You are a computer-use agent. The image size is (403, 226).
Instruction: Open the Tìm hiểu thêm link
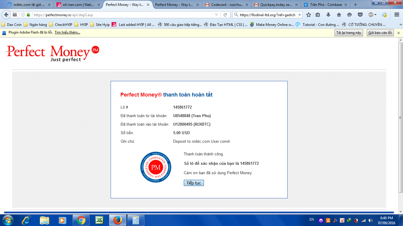click(67, 32)
